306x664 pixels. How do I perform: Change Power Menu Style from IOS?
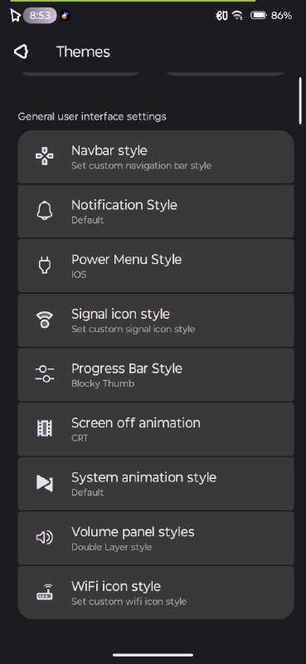(156, 266)
